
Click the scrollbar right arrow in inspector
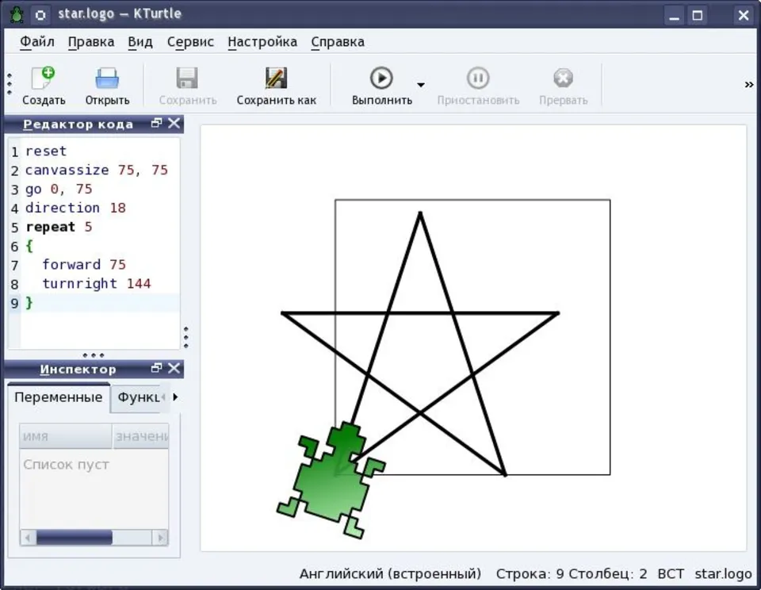160,538
